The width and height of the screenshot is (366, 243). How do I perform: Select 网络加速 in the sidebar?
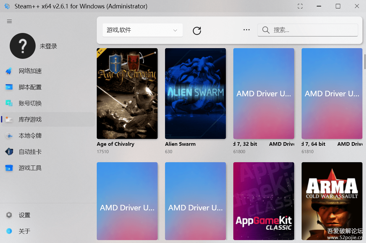(48, 71)
